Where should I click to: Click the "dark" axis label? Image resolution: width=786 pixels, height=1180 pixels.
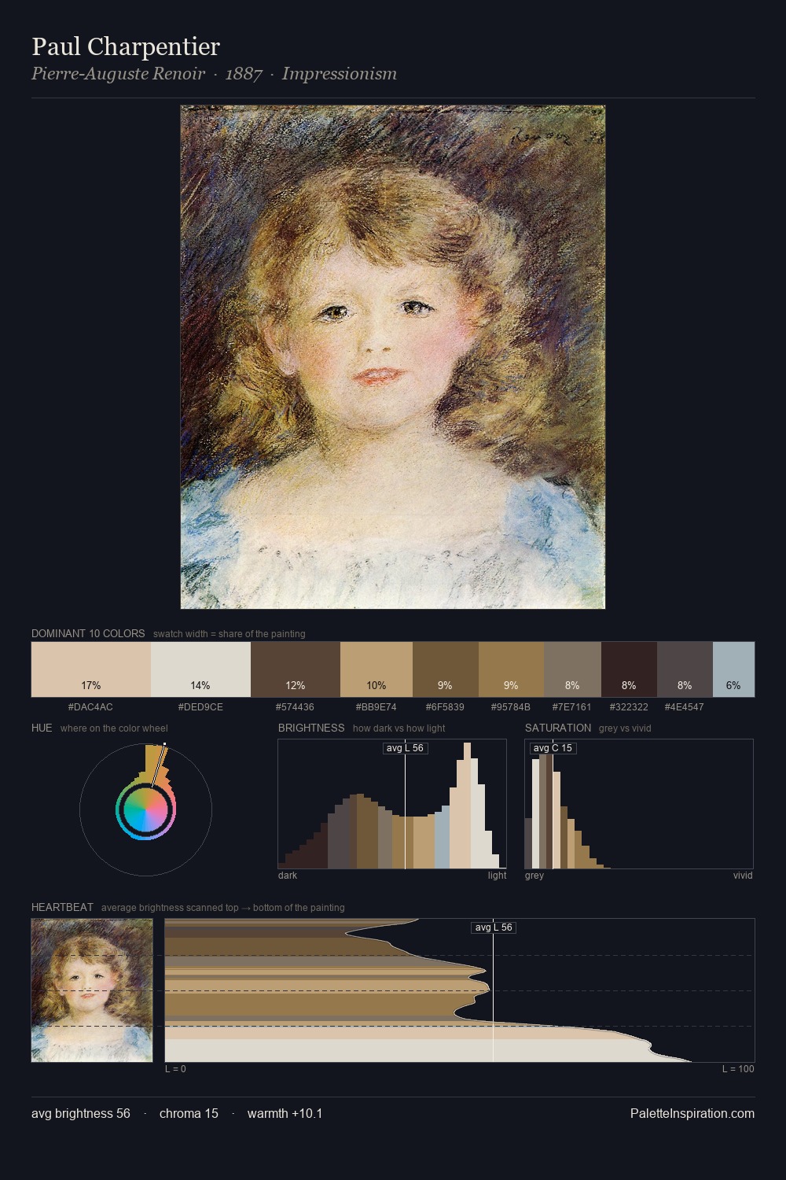point(288,876)
